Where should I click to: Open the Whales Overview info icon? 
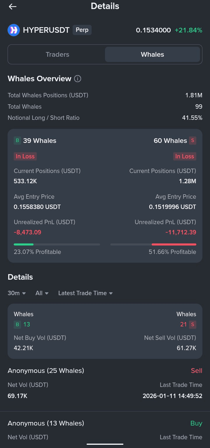[x=78, y=79]
